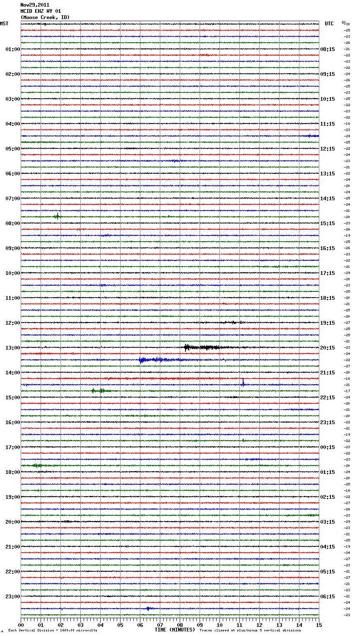Click the UTC column header
This screenshot has height=636, width=352.
[x=329, y=24]
